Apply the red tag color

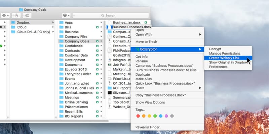coord(138,116)
